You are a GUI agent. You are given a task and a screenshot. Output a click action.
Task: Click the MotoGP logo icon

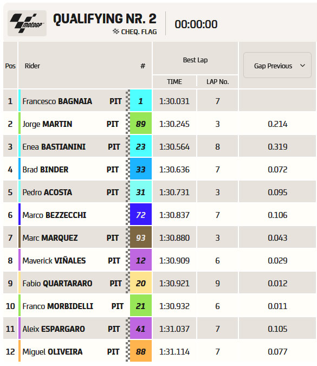coord(27,23)
